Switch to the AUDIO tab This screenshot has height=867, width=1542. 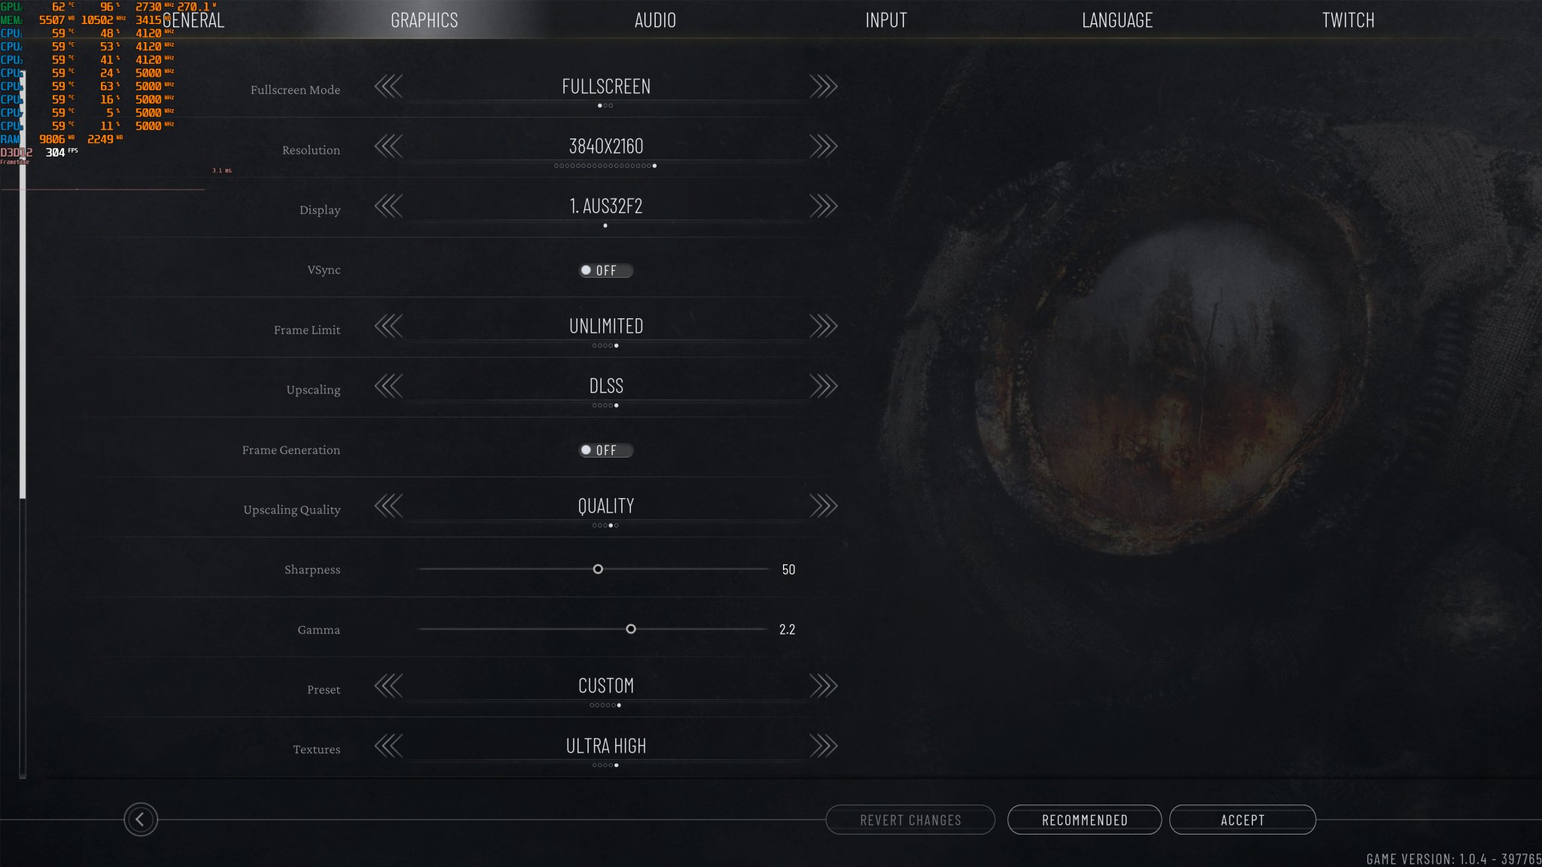click(x=654, y=19)
